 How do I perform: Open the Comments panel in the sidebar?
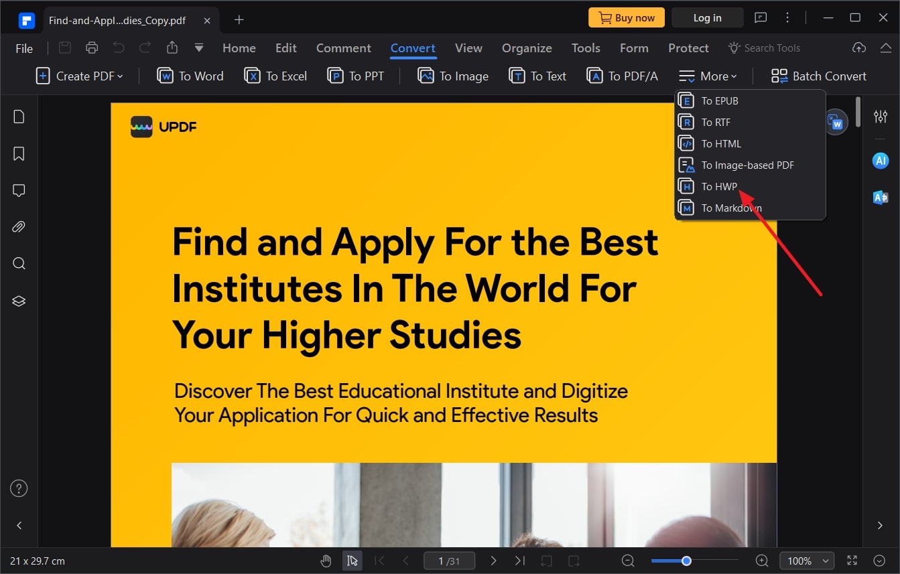click(18, 190)
